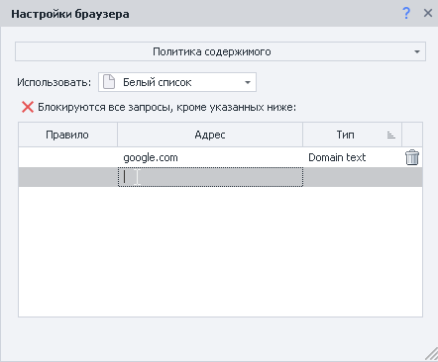Image resolution: width=438 pixels, height=362 pixels.
Task: Focus the empty address input field
Action: [x=210, y=177]
